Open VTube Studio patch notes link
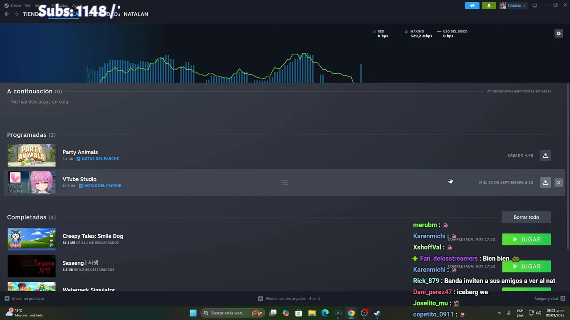 (100, 186)
